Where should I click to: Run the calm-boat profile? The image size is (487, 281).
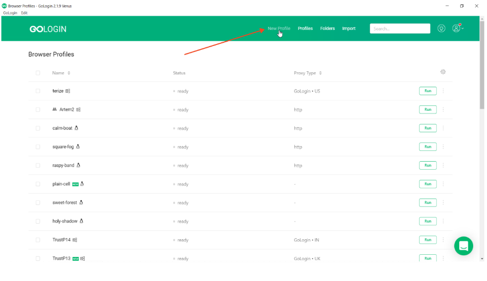428,128
